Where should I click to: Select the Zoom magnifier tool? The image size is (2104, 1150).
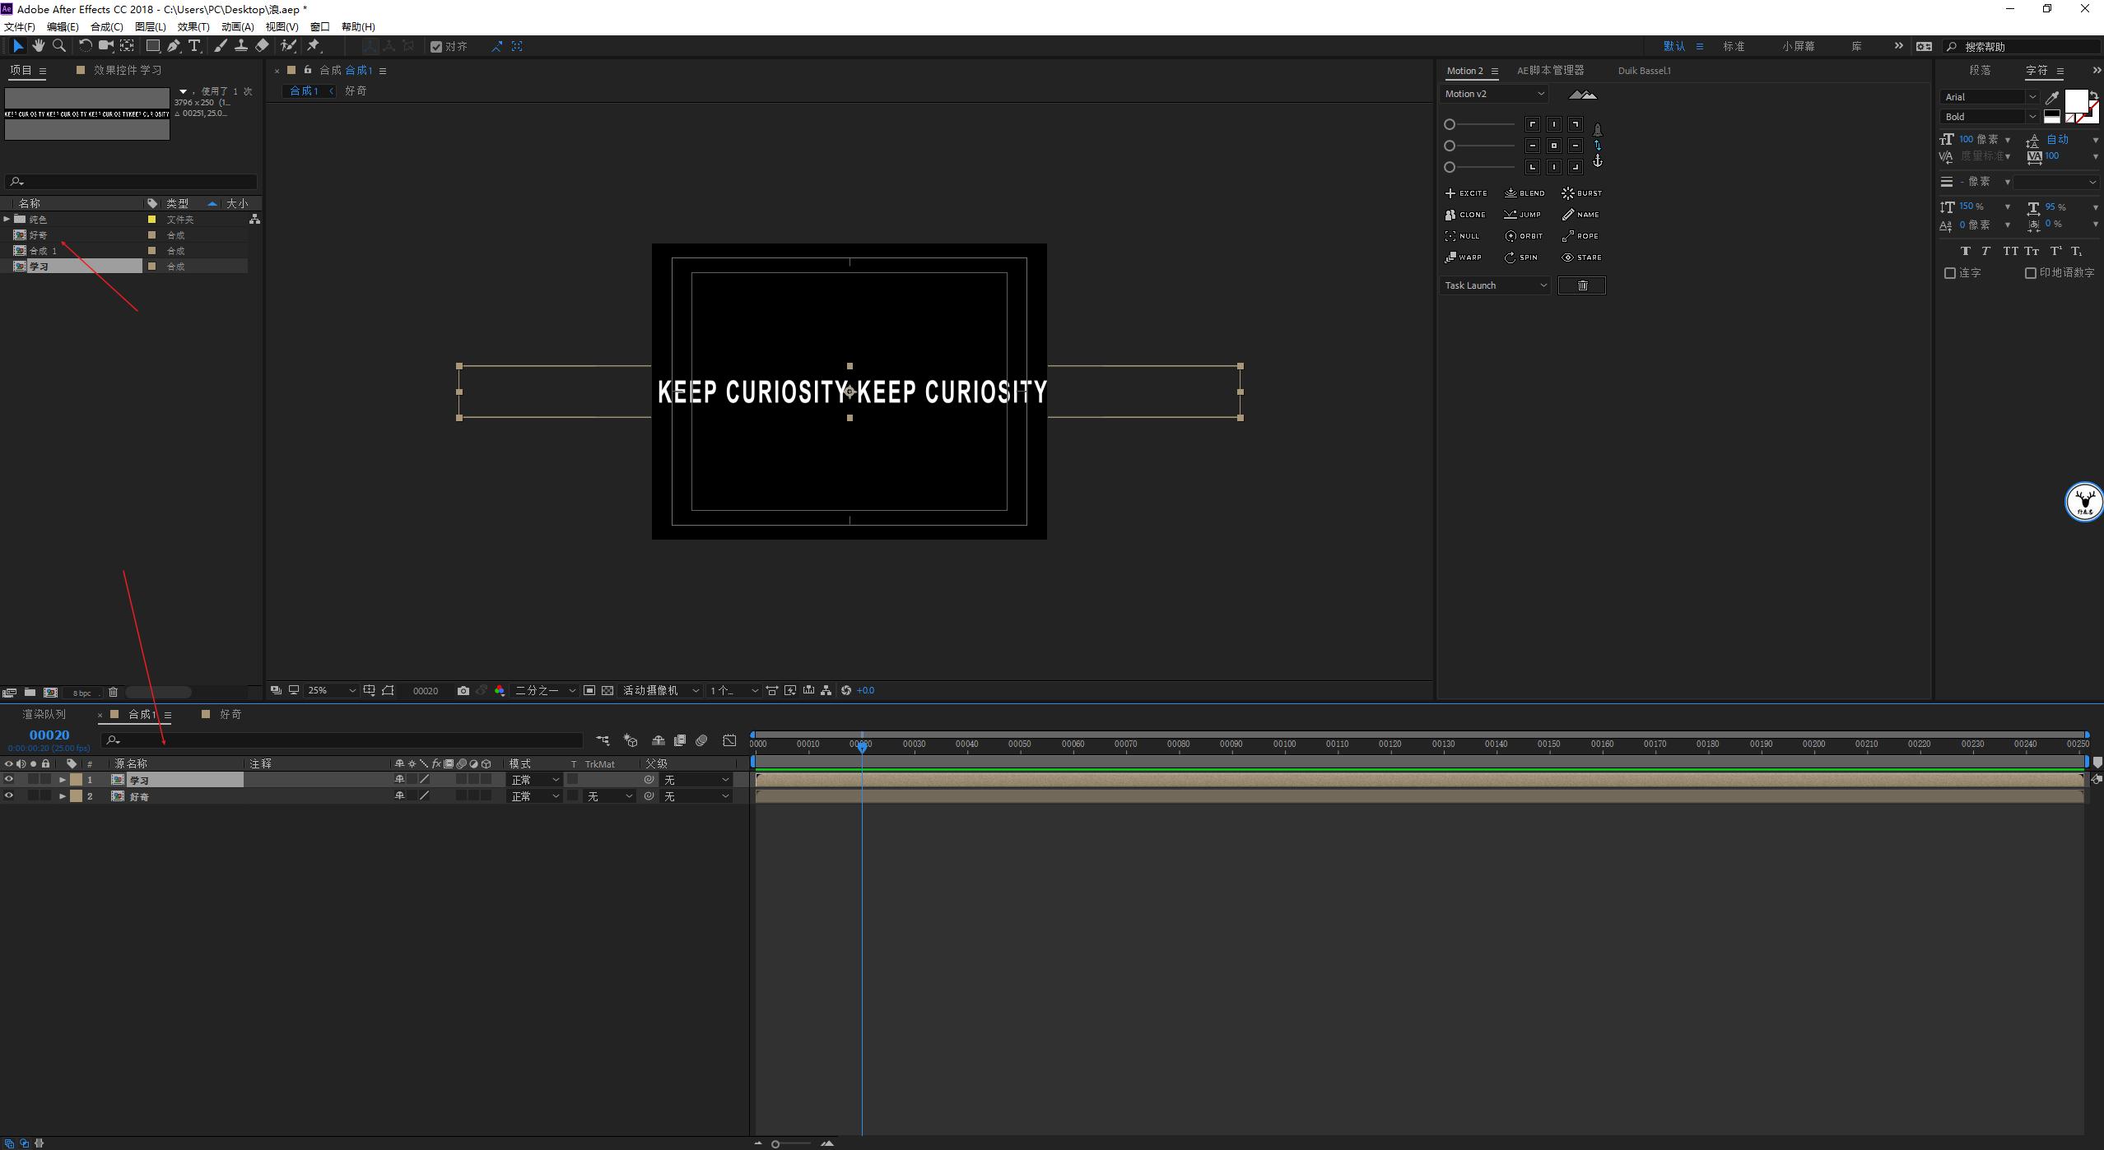click(x=58, y=46)
